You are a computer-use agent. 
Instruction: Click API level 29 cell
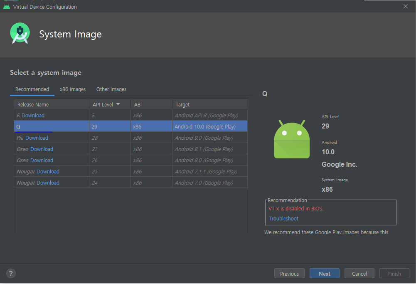point(110,126)
